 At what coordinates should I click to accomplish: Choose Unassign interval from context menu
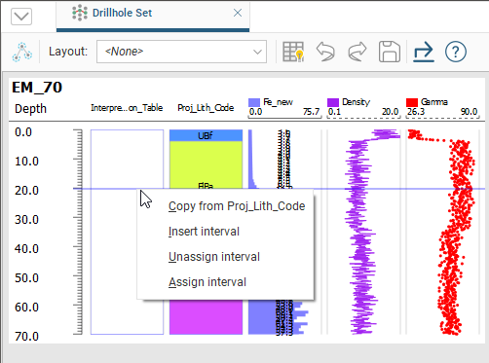[225, 257]
